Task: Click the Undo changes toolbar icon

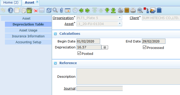Action: [x=3, y=10]
